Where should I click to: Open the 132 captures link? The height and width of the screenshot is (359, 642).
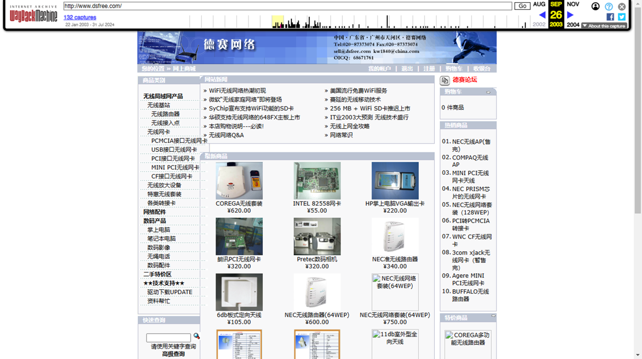pos(80,18)
